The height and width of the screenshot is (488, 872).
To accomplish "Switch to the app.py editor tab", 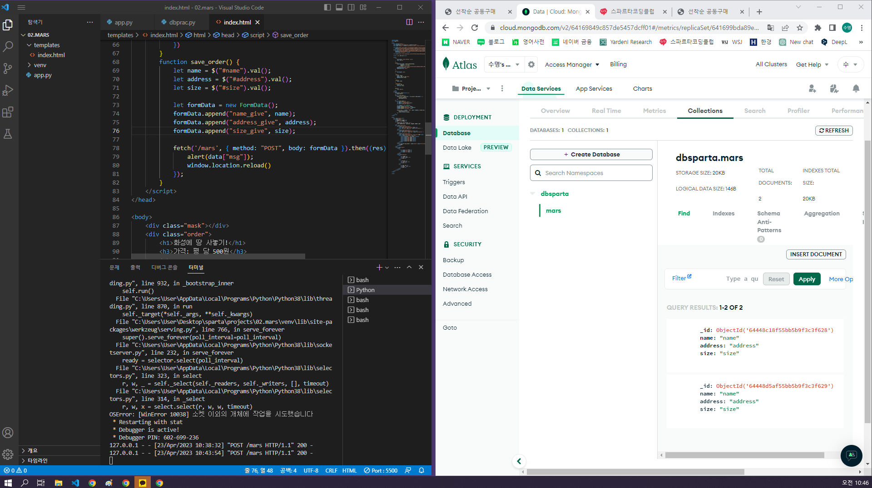I will pos(123,22).
